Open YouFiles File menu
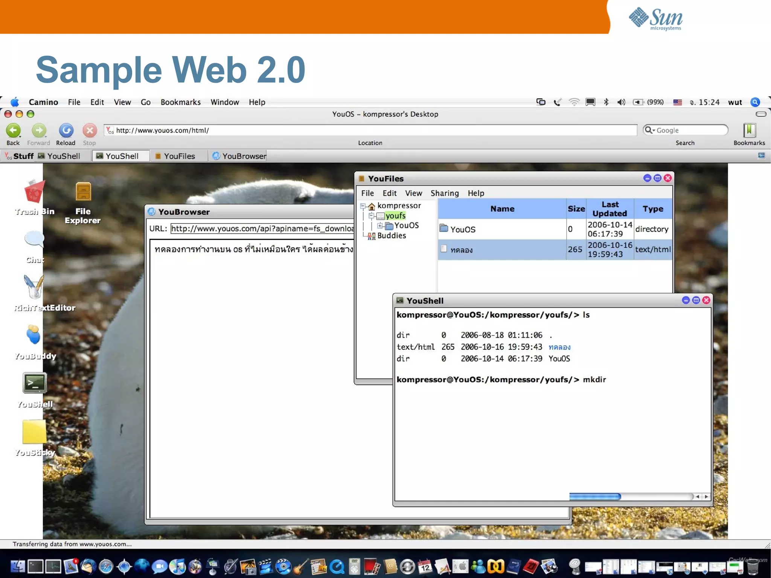The width and height of the screenshot is (771, 578). click(x=367, y=193)
